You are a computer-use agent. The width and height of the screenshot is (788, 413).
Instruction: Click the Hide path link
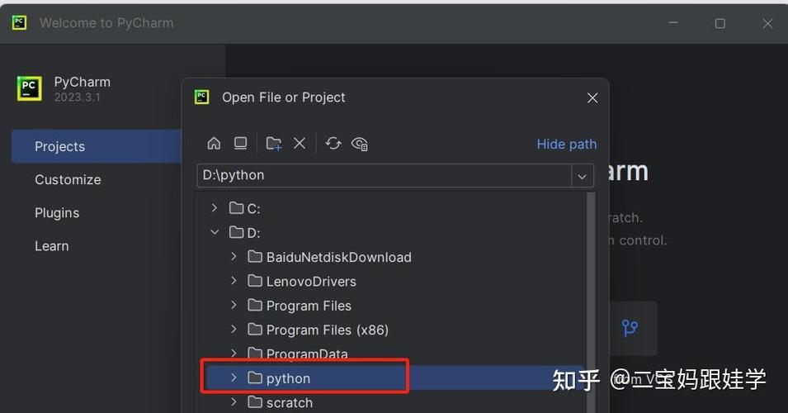[566, 144]
